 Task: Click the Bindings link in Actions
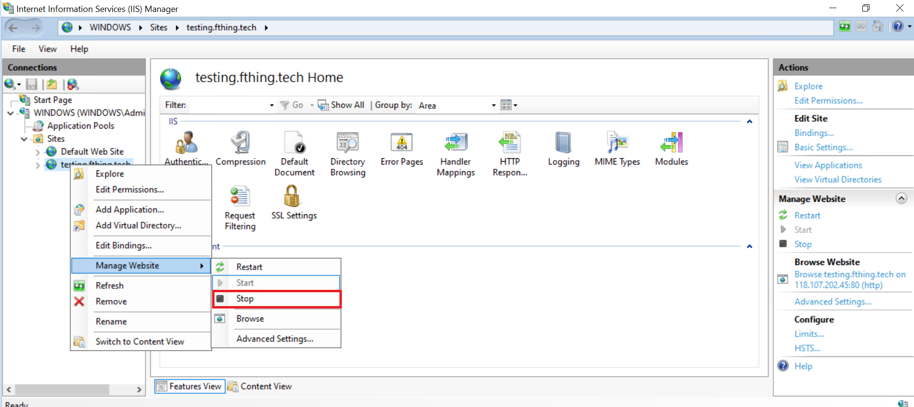click(814, 133)
